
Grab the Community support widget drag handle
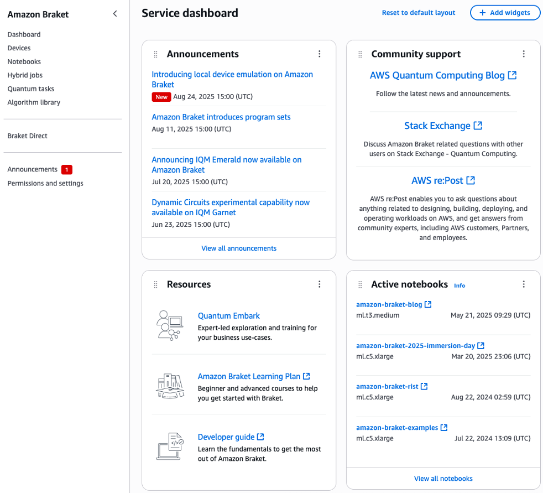[360, 54]
